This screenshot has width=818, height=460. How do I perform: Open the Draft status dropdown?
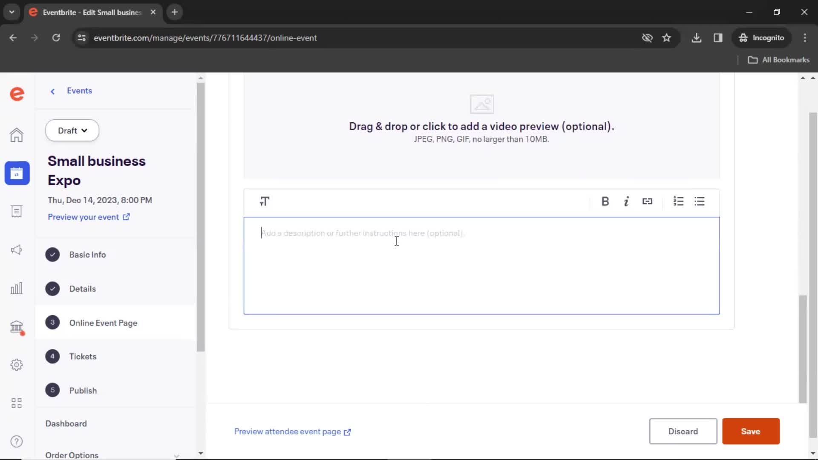coord(72,130)
